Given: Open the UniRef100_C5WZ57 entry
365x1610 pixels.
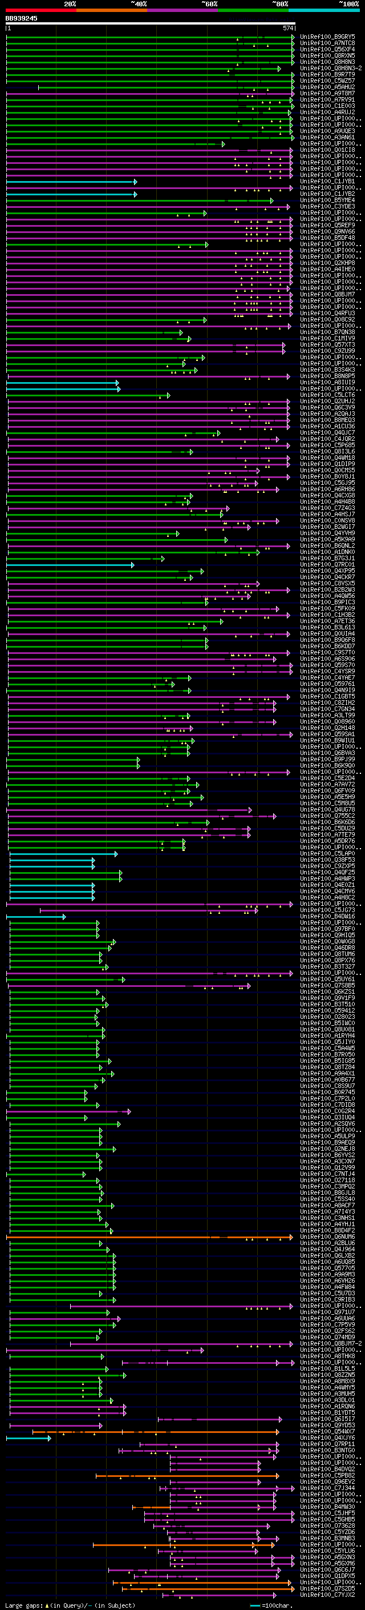Looking at the screenshot, I should click(327, 81).
